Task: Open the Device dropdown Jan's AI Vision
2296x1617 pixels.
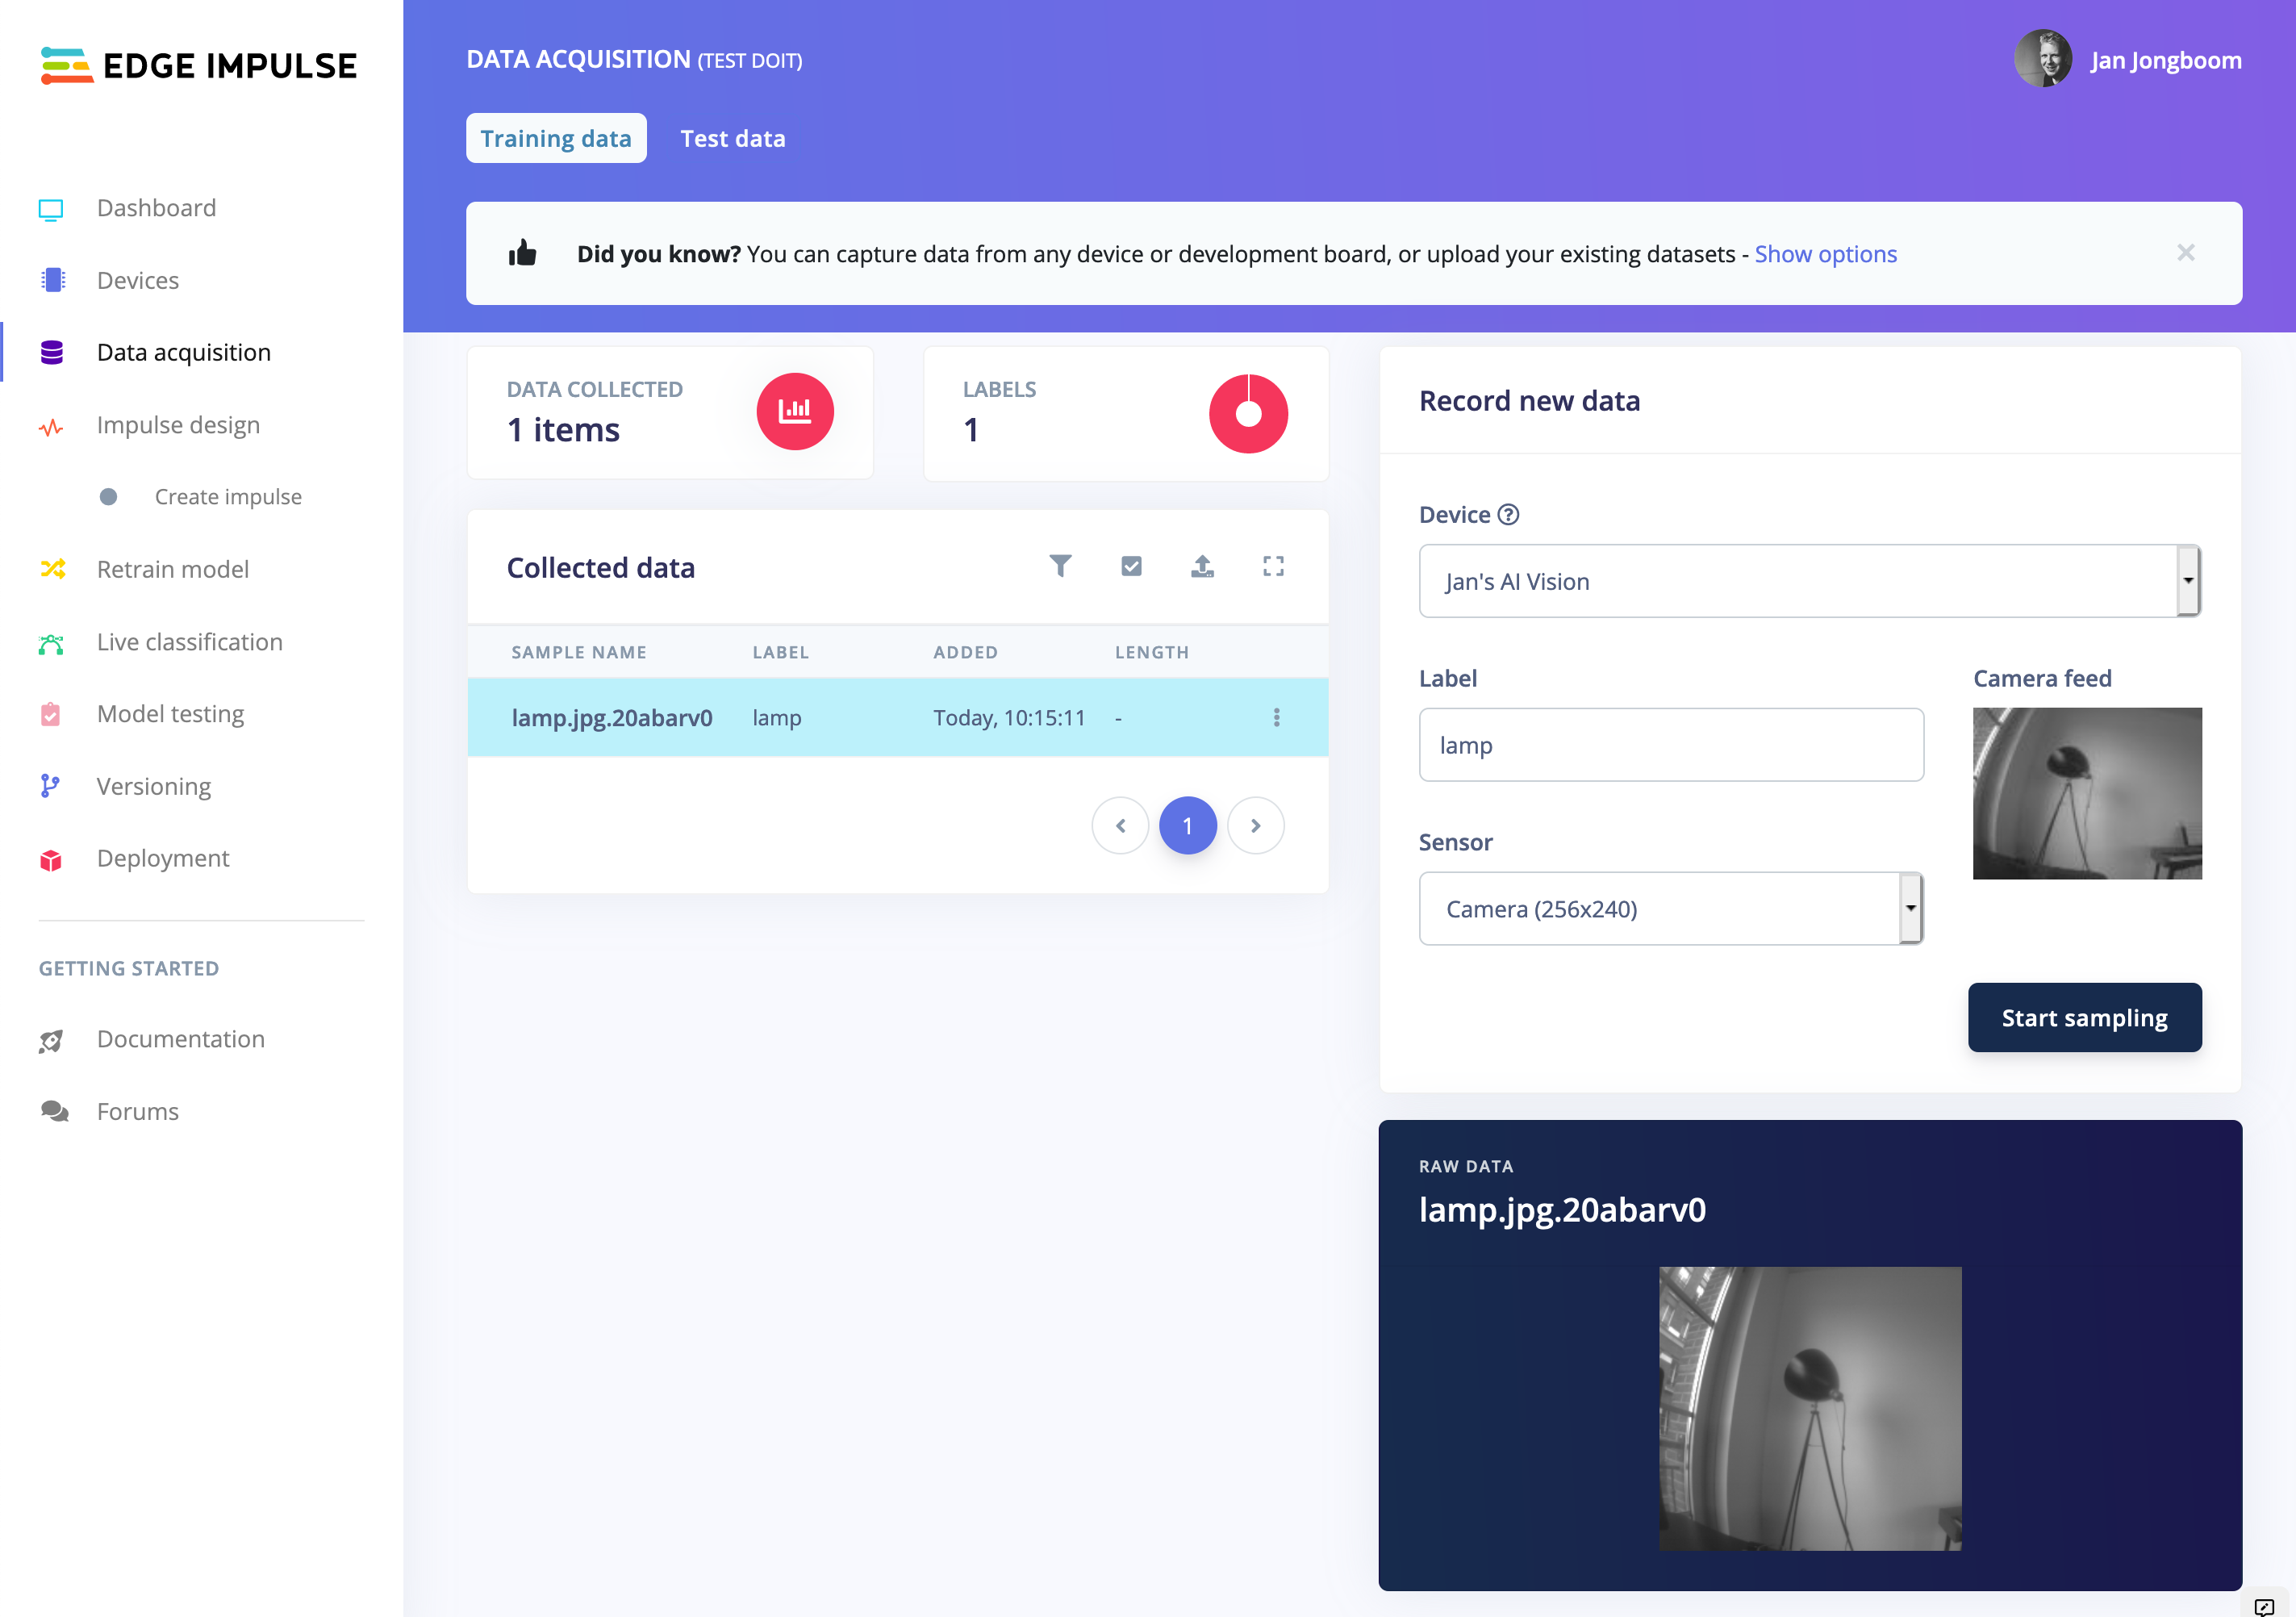Action: click(x=1808, y=581)
